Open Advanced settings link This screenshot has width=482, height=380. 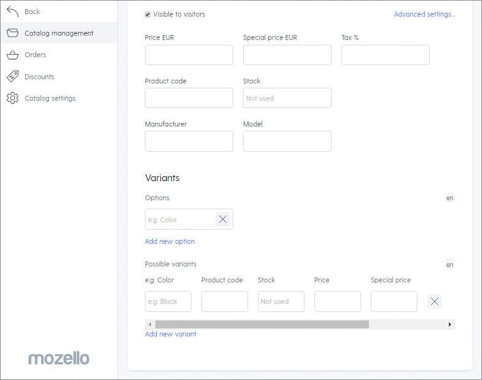[424, 14]
